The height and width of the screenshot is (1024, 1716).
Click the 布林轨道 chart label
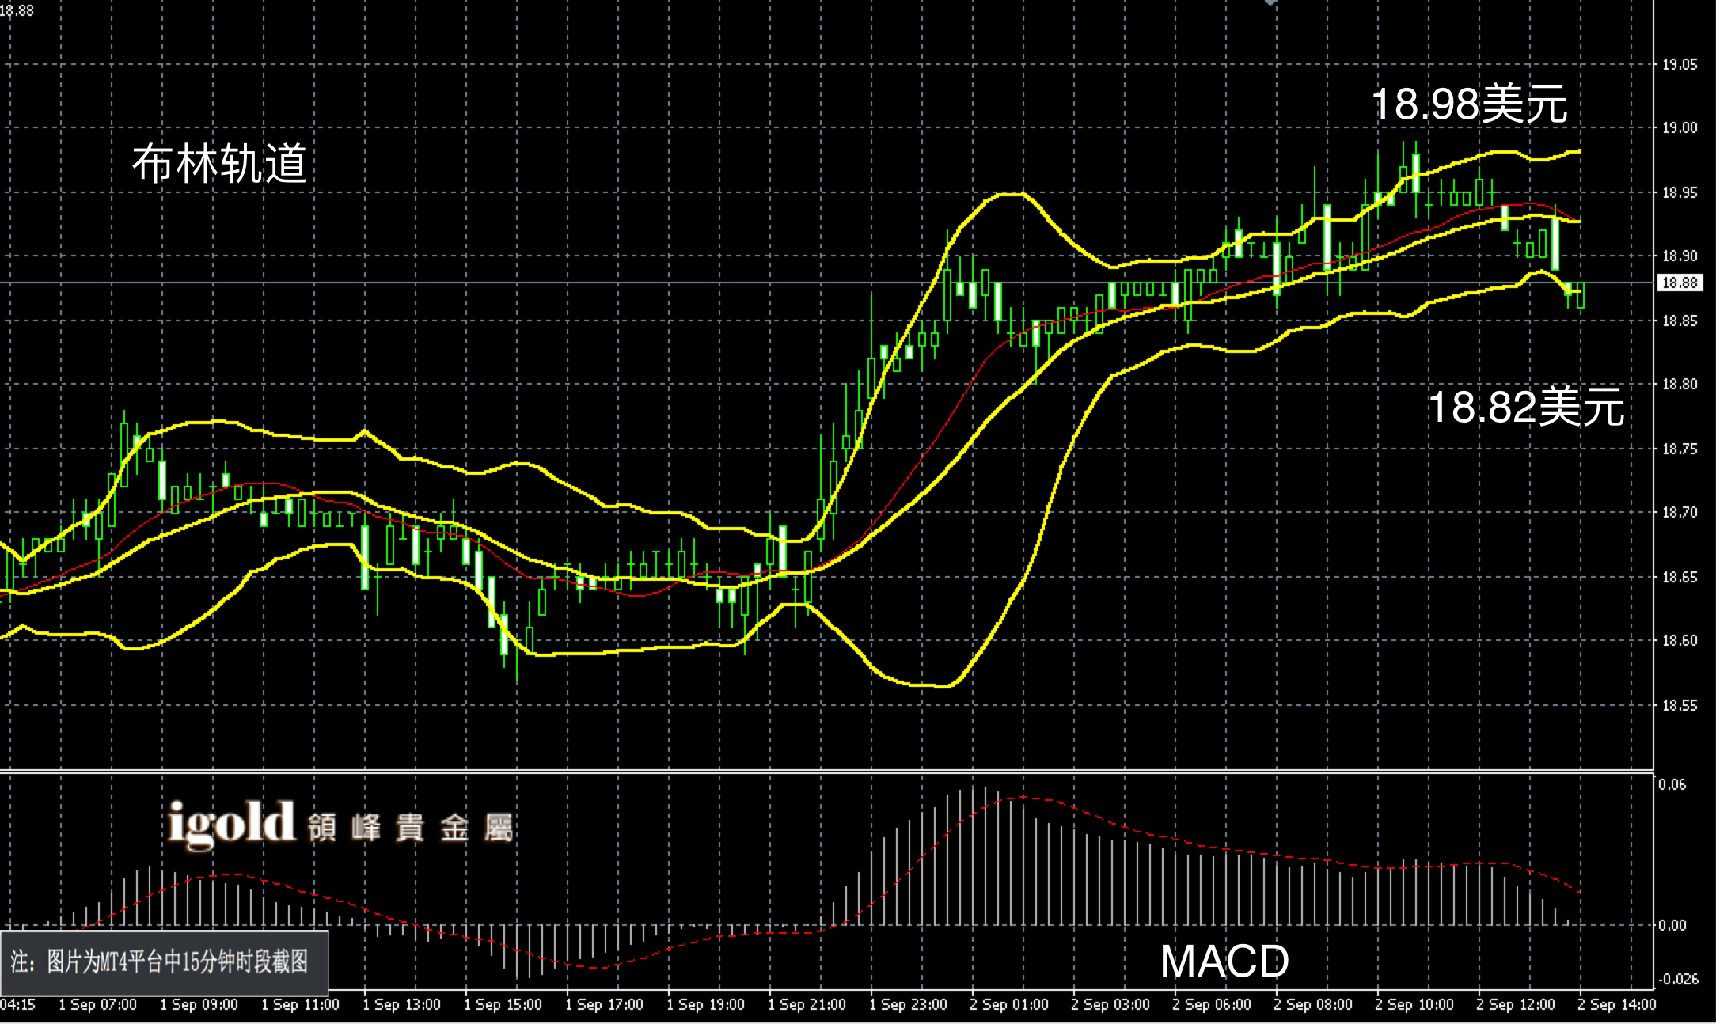pos(219,165)
